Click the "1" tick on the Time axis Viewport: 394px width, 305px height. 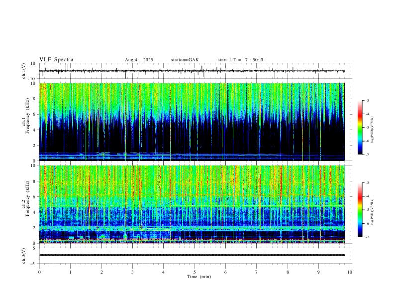pos(71,272)
